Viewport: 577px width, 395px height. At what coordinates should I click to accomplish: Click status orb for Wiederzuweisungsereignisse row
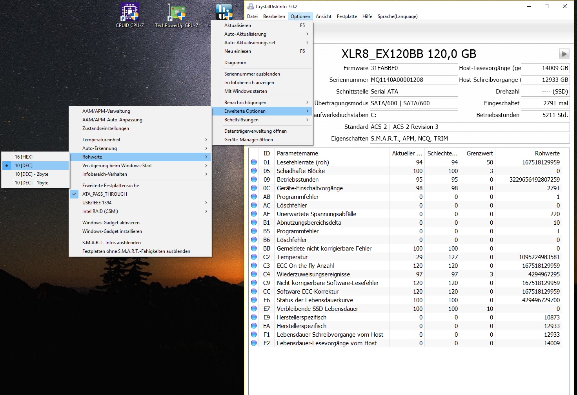pos(254,274)
